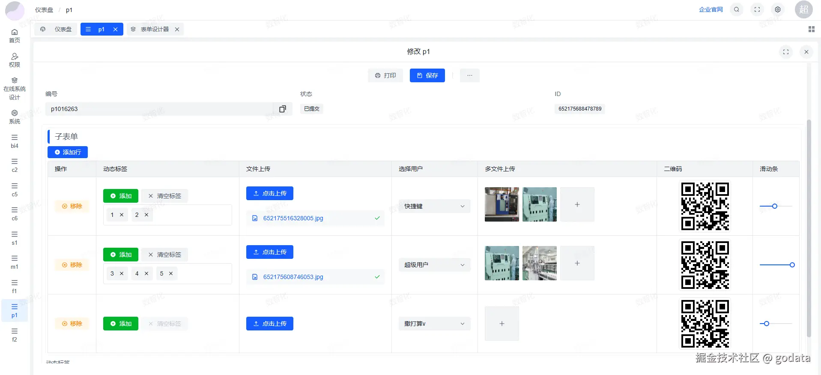The image size is (821, 375).
Task: Open the 首页 home sidebar icon
Action: (x=15, y=36)
